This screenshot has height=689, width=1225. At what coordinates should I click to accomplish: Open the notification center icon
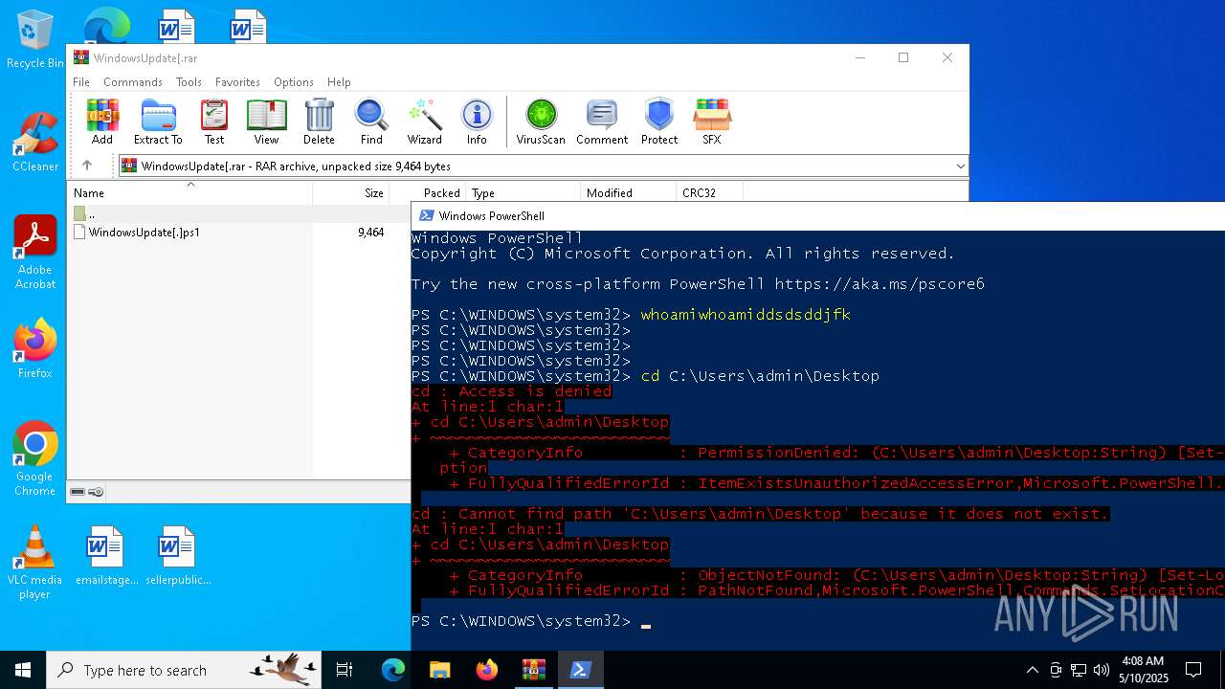pyautogui.click(x=1193, y=670)
